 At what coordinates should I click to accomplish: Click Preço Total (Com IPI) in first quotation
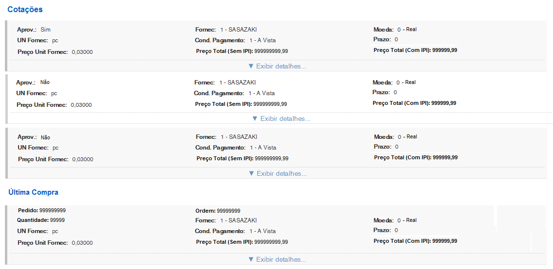tap(445, 50)
